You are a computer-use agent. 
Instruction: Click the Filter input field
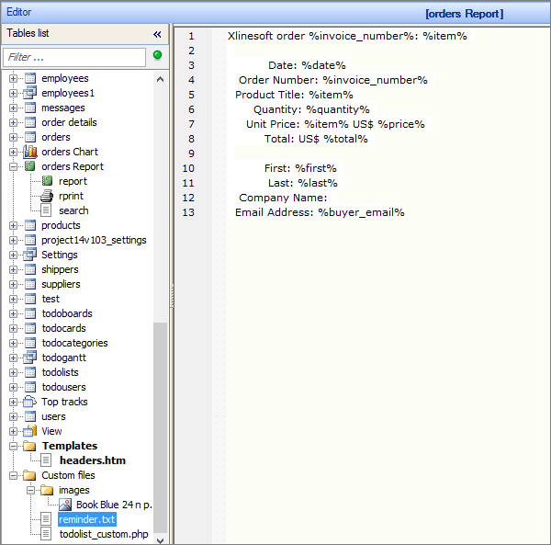73,57
